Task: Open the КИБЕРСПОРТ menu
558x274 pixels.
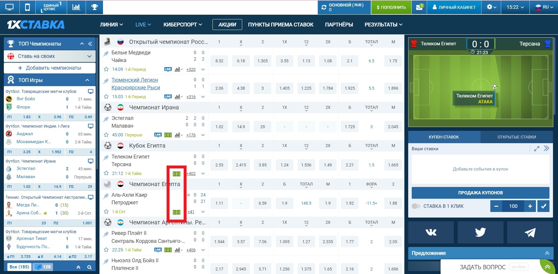Action: tap(182, 25)
